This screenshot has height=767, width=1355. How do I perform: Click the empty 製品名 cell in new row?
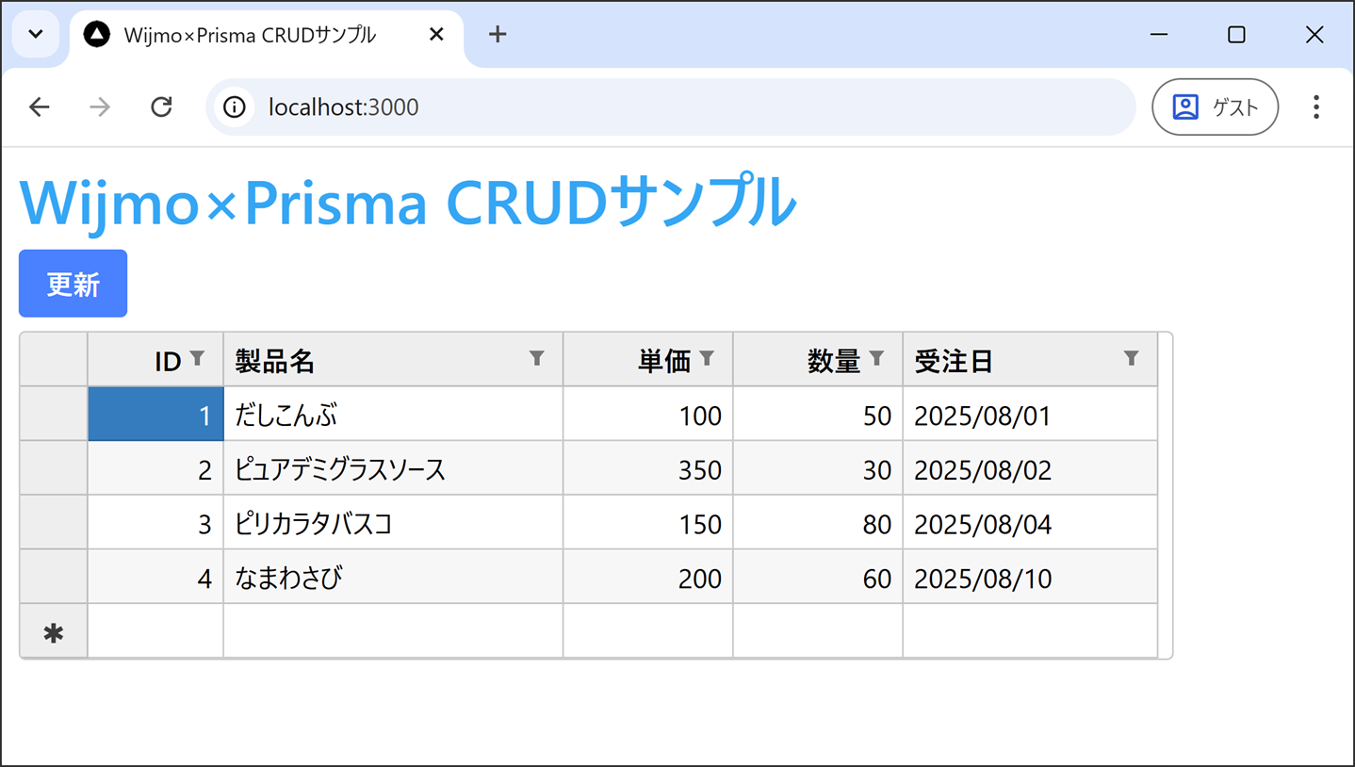[393, 630]
